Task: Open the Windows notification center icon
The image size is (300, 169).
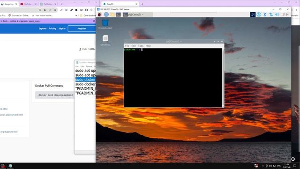Action: point(295,166)
